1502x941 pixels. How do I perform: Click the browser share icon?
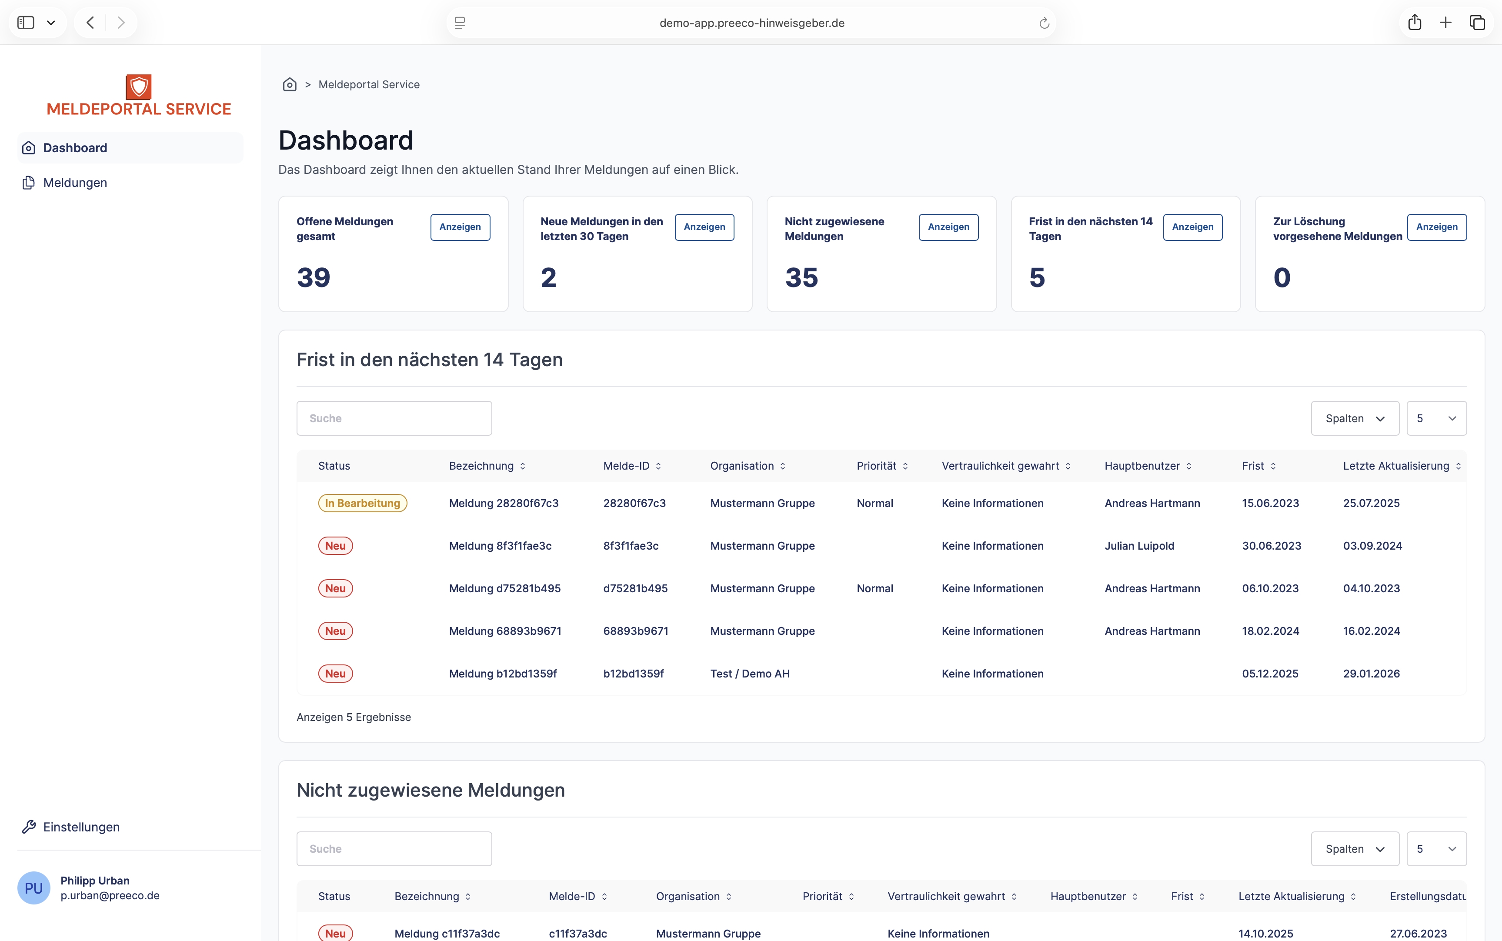pyautogui.click(x=1414, y=23)
